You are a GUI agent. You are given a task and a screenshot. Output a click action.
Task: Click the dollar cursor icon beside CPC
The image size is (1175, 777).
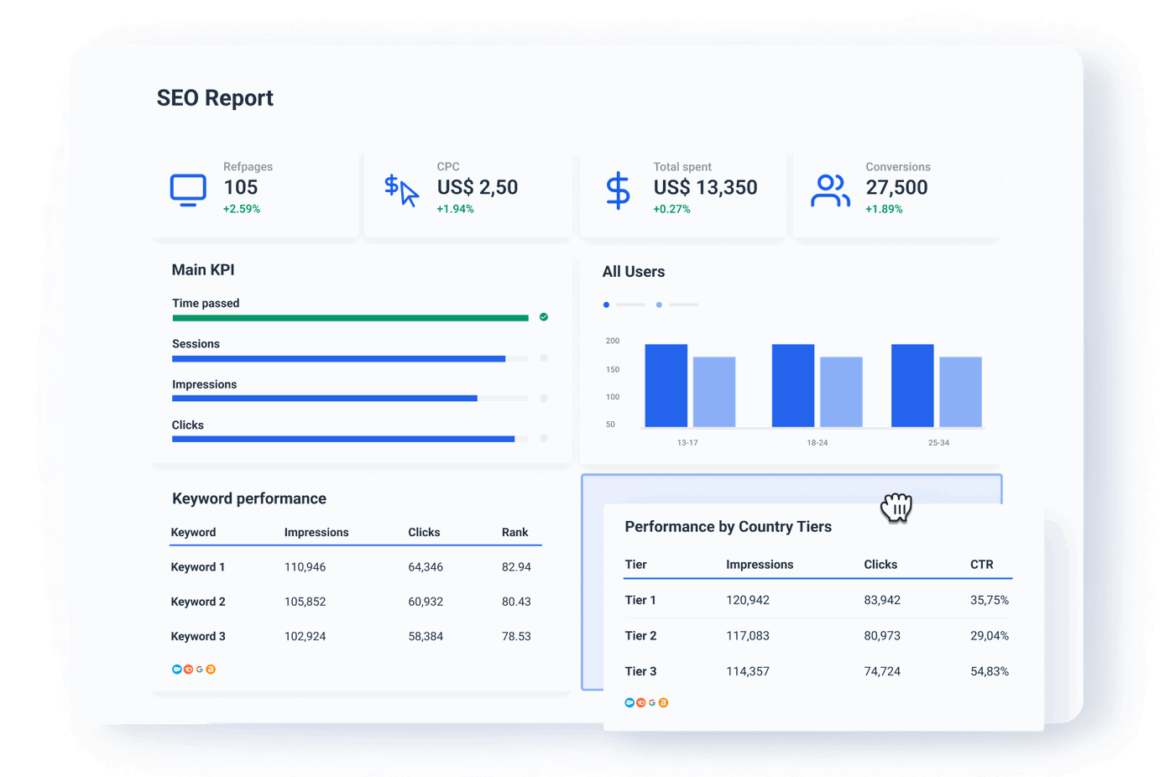coord(400,190)
